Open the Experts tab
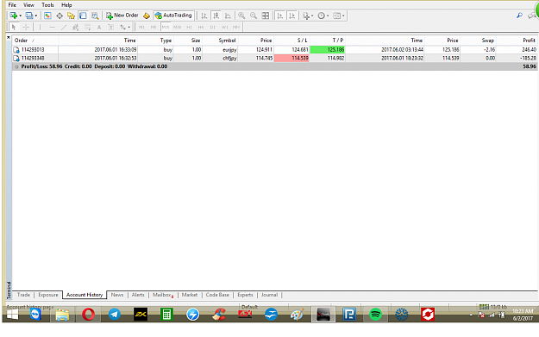This screenshot has height=337, width=539. (245, 295)
